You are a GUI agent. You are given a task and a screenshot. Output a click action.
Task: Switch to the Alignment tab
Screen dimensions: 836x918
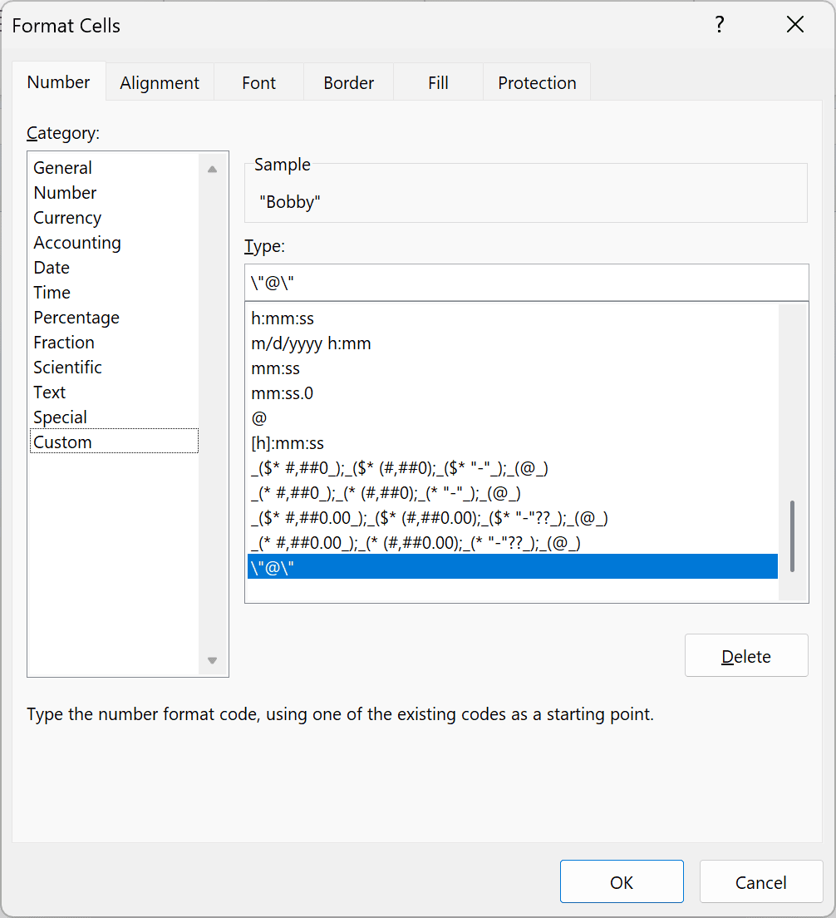coord(160,82)
